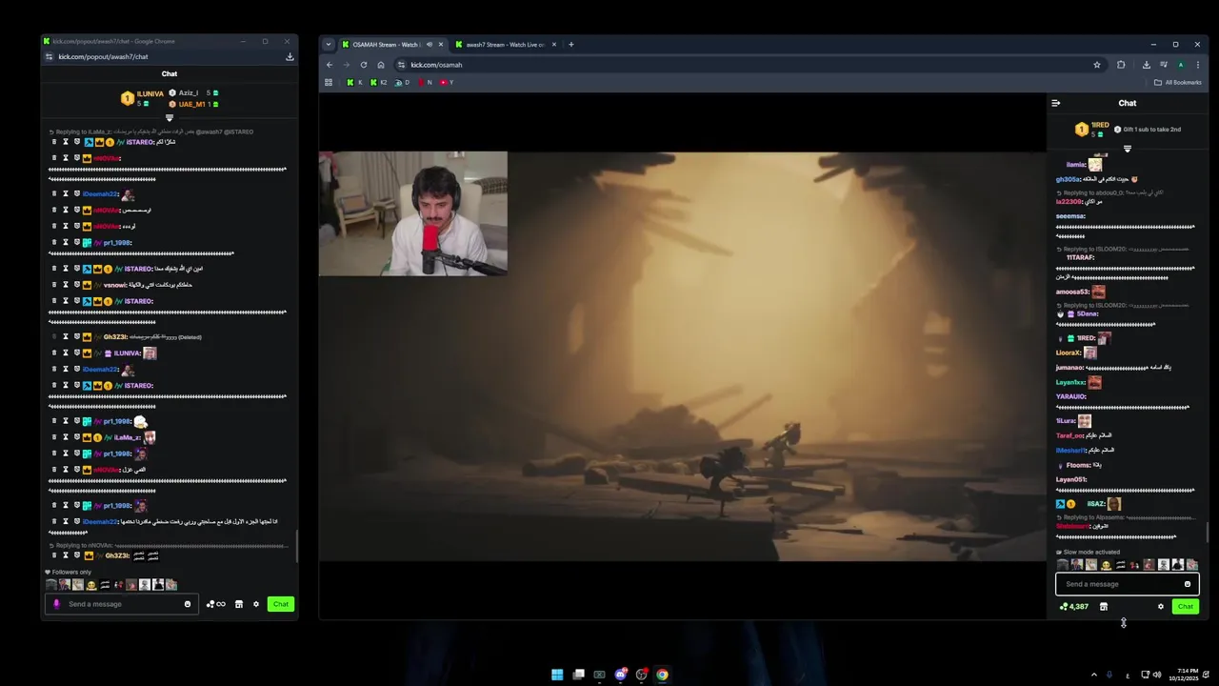
Task: Go to the browser home page
Action: (381, 65)
